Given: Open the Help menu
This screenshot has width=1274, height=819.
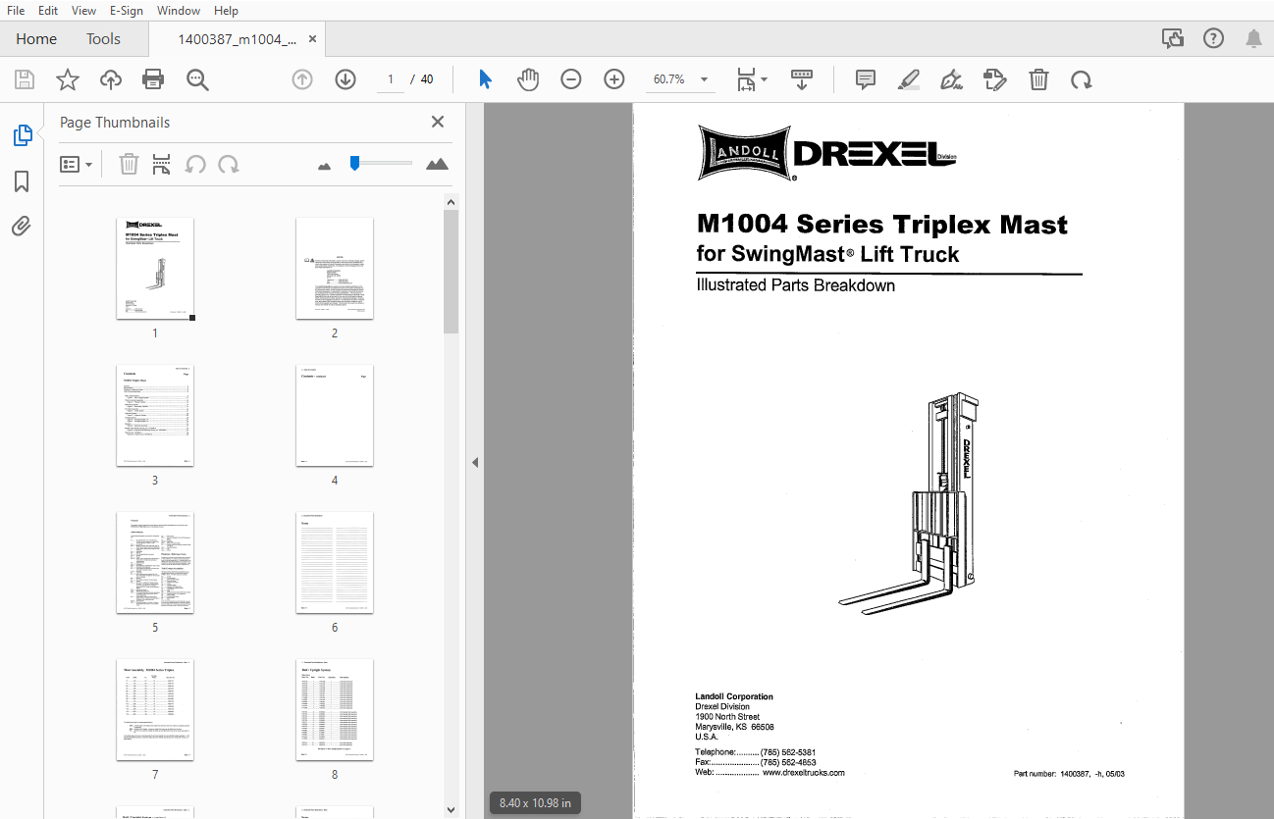Looking at the screenshot, I should click(x=226, y=10).
